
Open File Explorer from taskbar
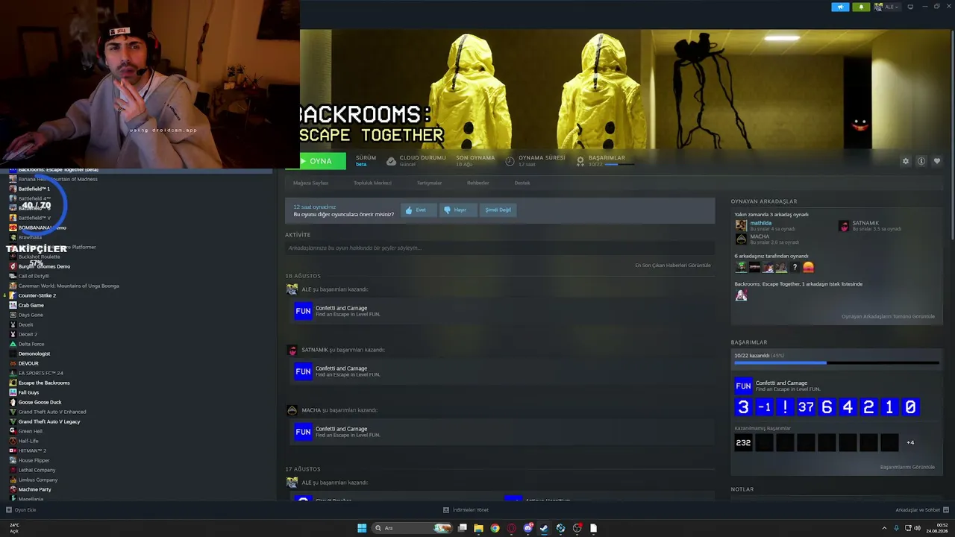[478, 528]
